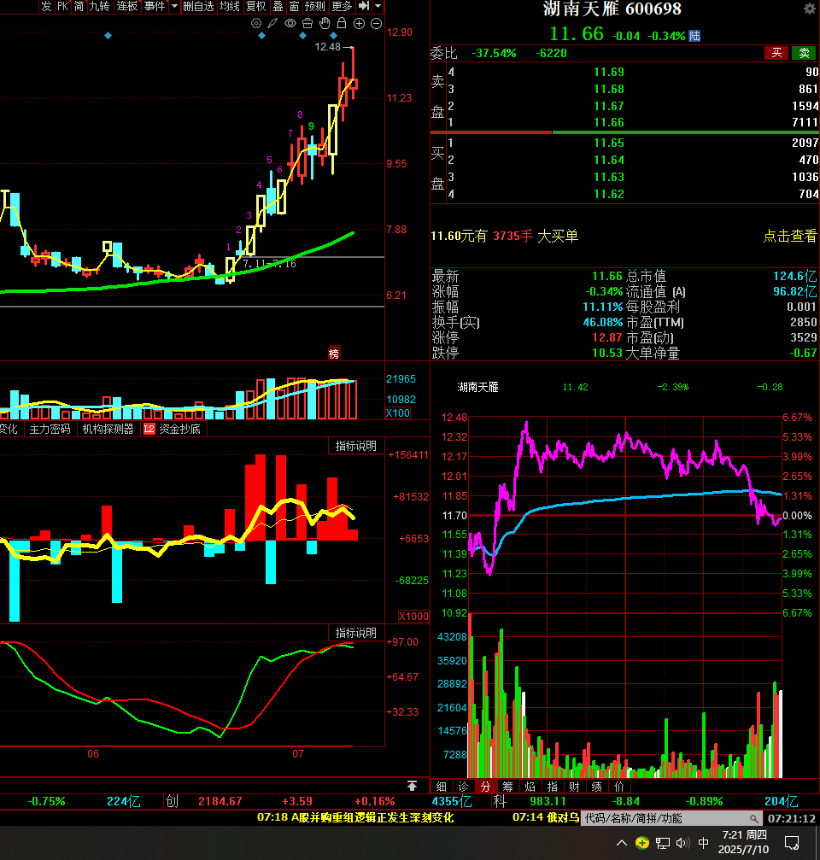Click the X1000 fund flow scale label
Screen dimensions: 820x860
click(x=413, y=616)
